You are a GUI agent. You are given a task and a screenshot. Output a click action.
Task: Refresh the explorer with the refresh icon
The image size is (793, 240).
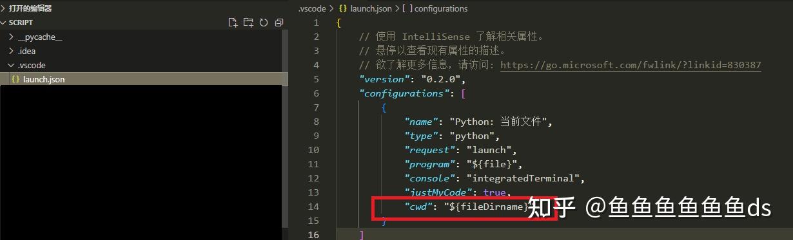coord(264,23)
